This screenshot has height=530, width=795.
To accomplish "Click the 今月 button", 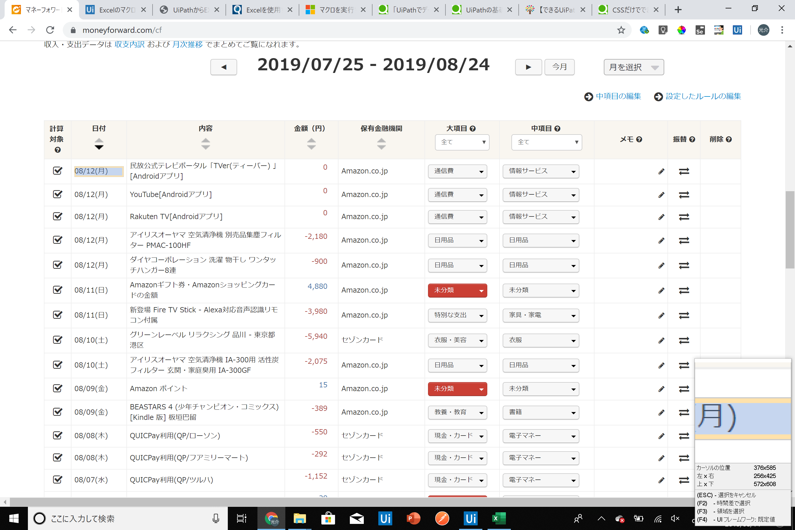I will click(x=559, y=67).
